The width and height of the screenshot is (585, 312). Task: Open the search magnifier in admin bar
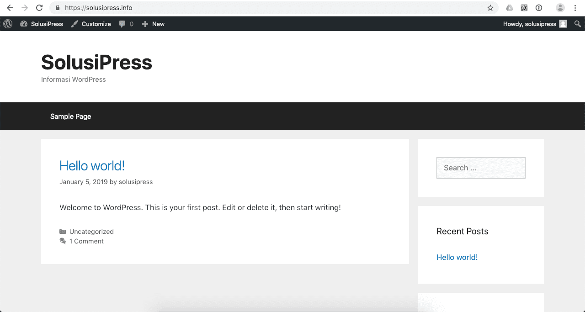pos(578,24)
